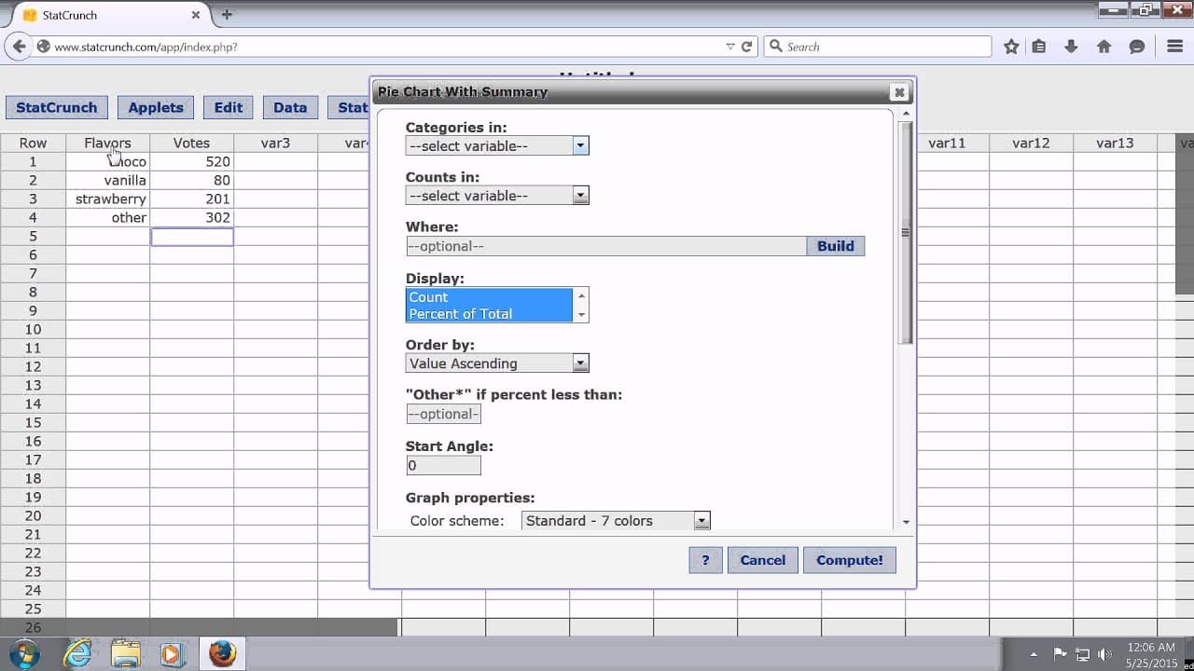Click the browser Search box
This screenshot has width=1194, height=671.
point(877,47)
